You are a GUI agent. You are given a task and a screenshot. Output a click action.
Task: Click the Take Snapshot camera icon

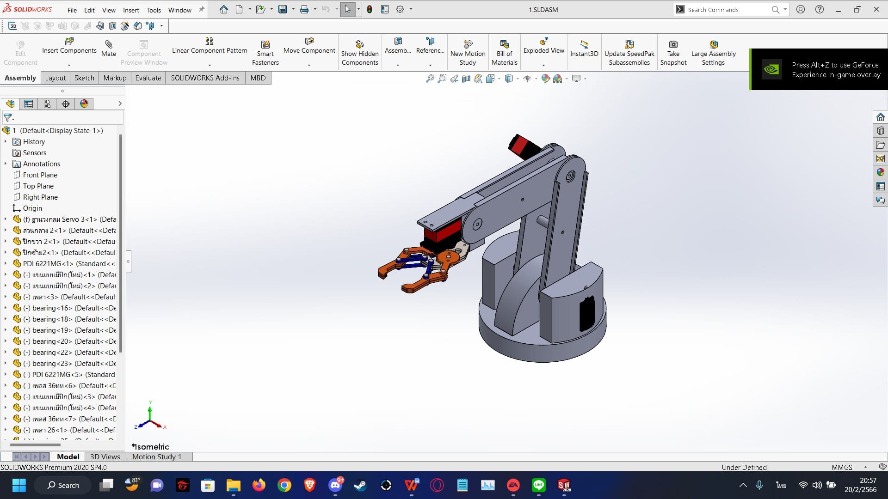[673, 44]
